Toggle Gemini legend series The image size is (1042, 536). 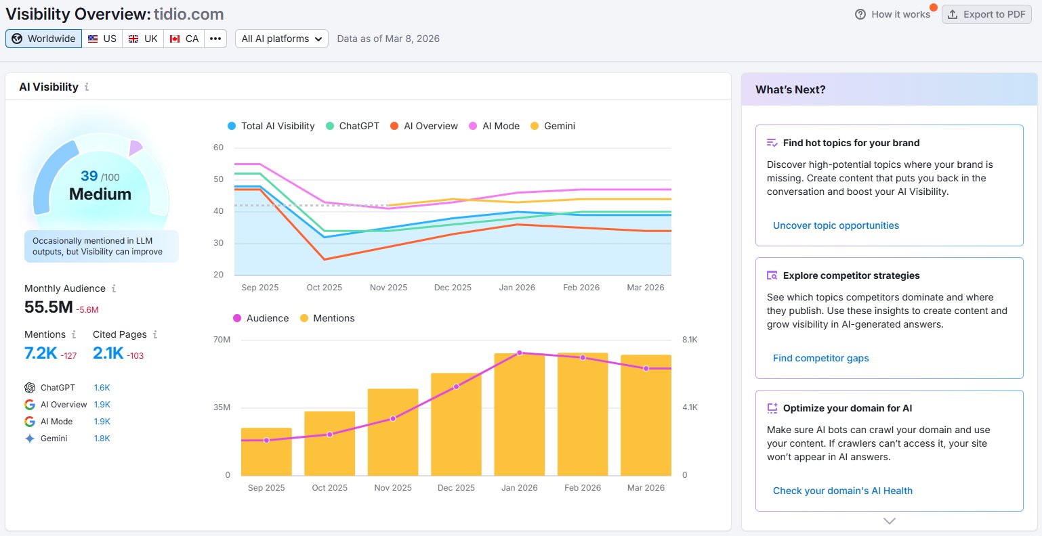553,126
